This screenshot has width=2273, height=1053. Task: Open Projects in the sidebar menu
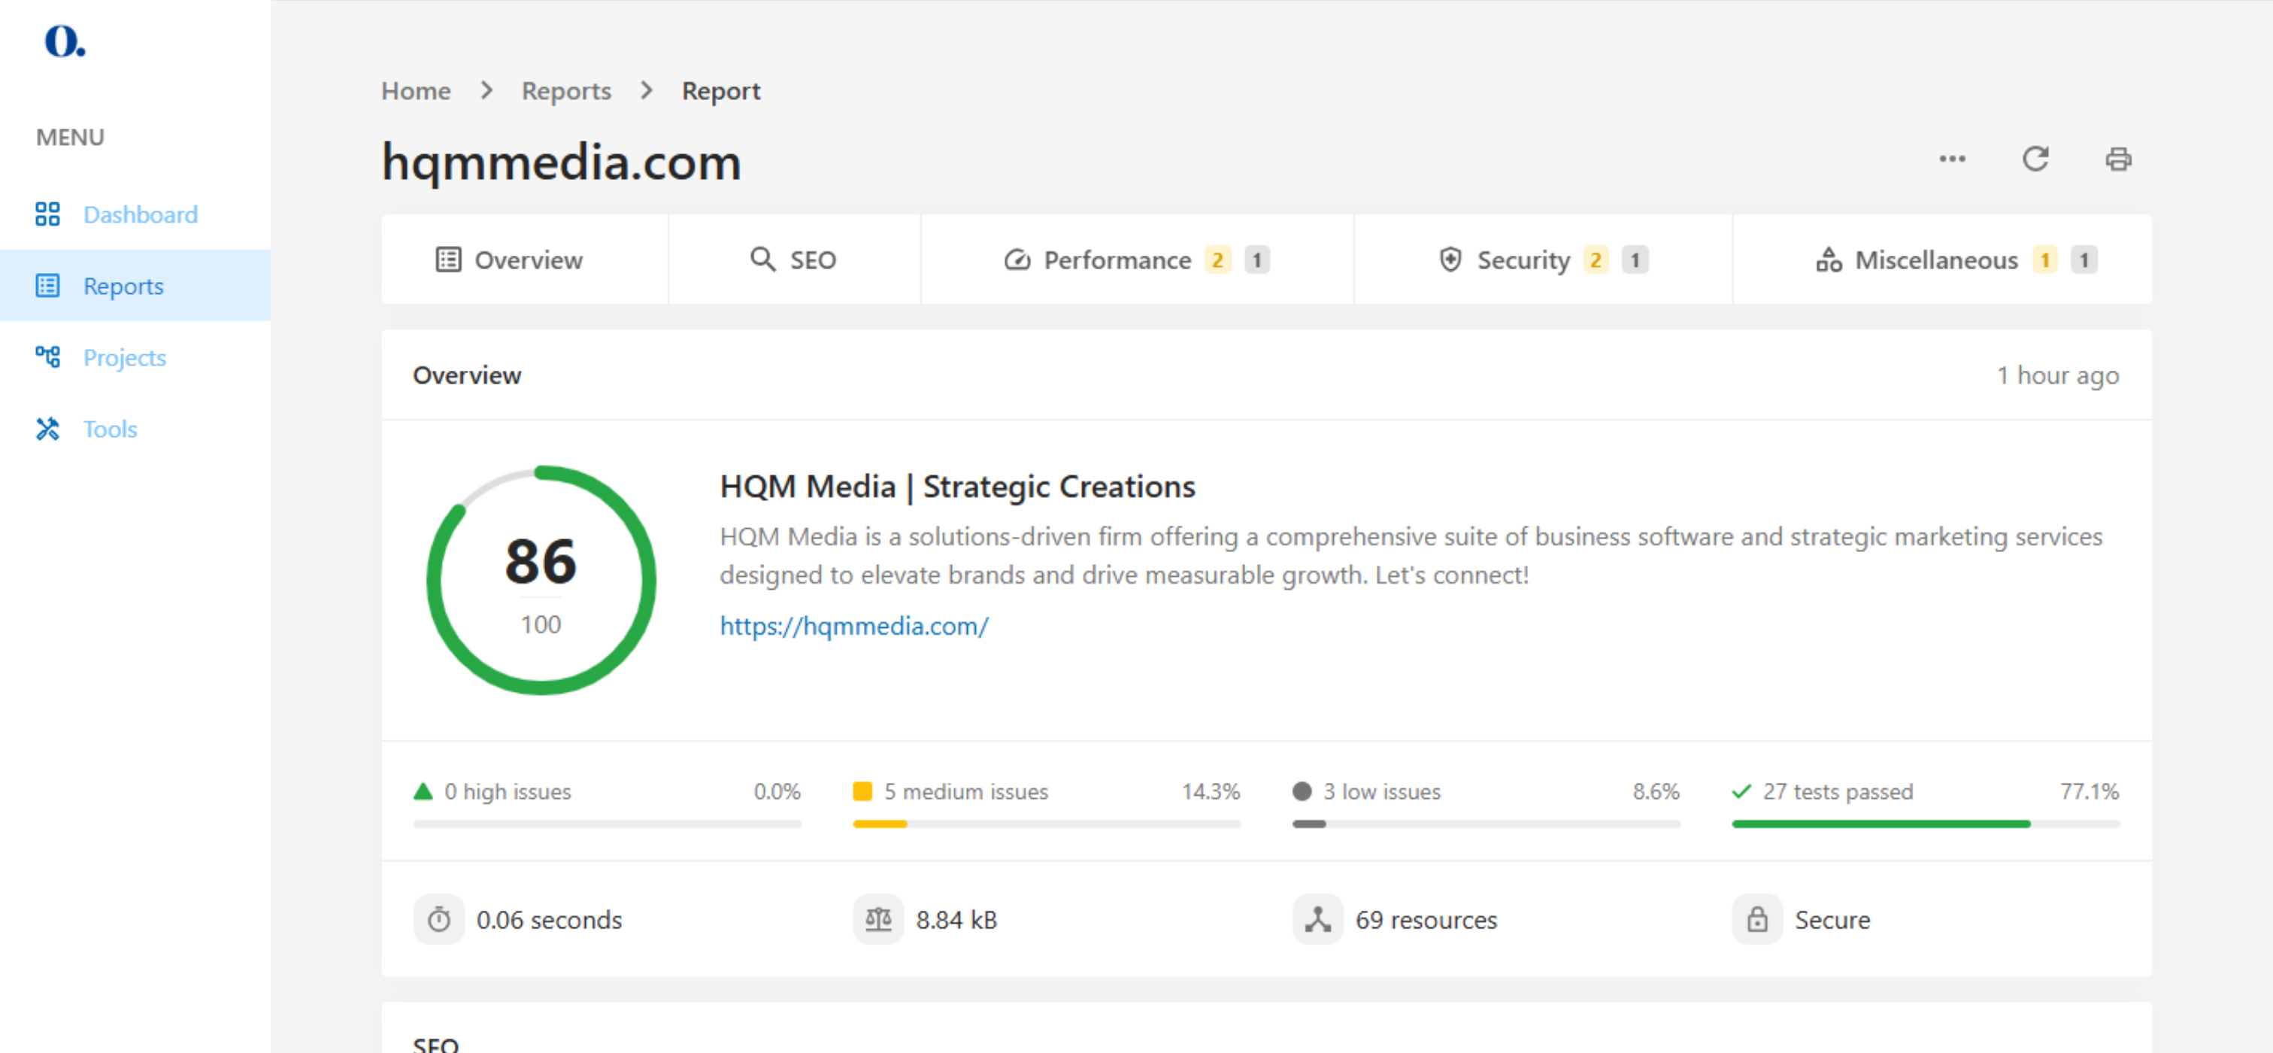135,357
